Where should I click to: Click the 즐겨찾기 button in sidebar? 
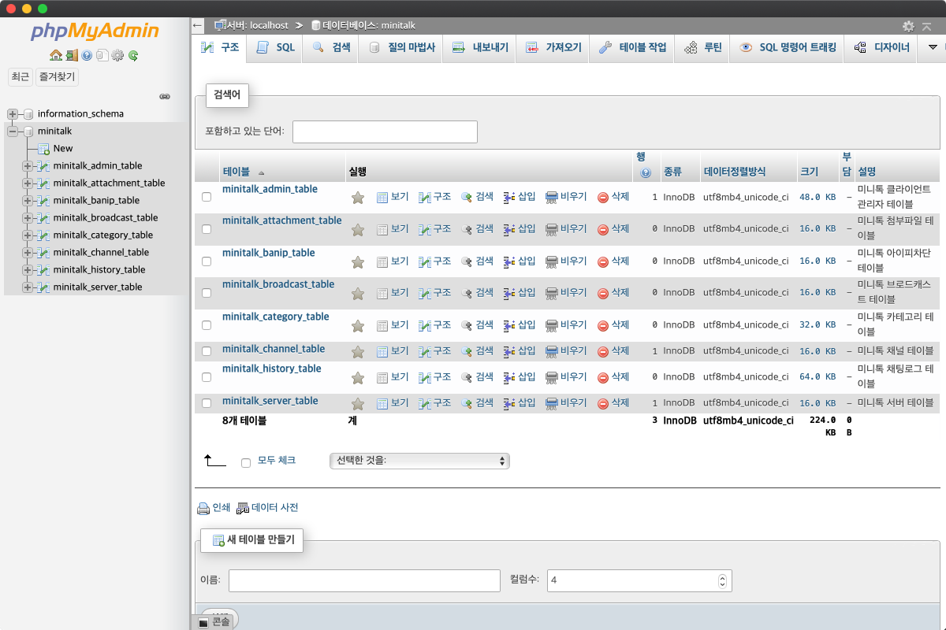pyautogui.click(x=57, y=76)
